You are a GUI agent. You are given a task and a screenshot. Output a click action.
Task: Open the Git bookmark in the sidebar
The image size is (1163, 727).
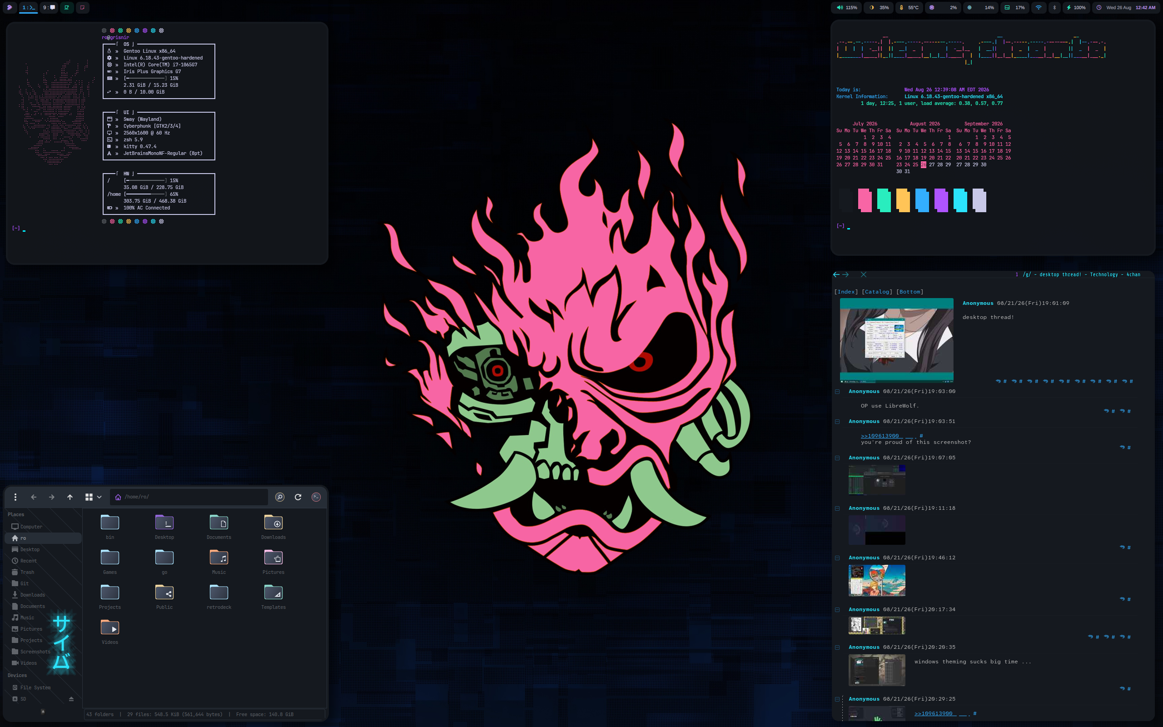click(43, 583)
